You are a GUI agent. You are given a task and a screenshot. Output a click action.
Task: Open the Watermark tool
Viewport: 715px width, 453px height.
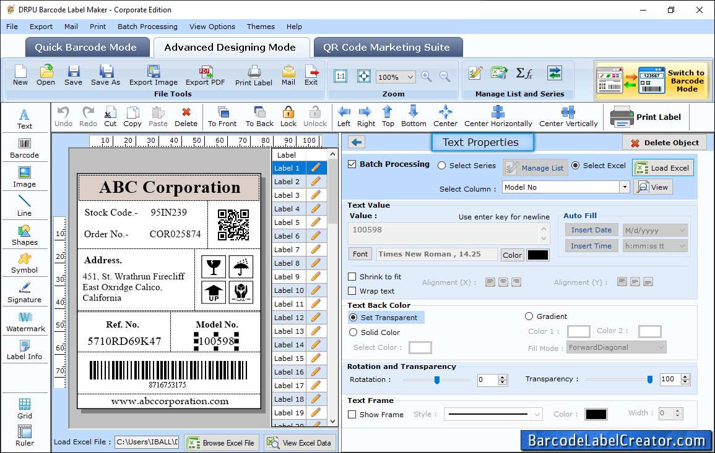25,322
